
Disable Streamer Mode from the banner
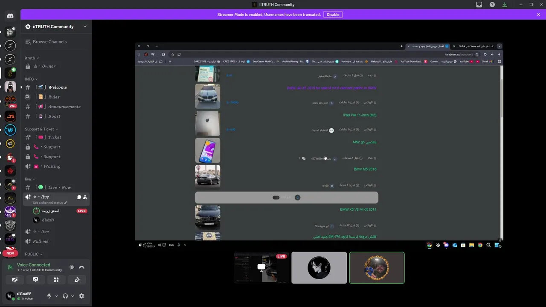pyautogui.click(x=333, y=14)
